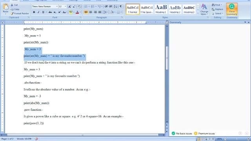251x141 pixels.
Task: Click Premium issues indicator
Action: 204,134
